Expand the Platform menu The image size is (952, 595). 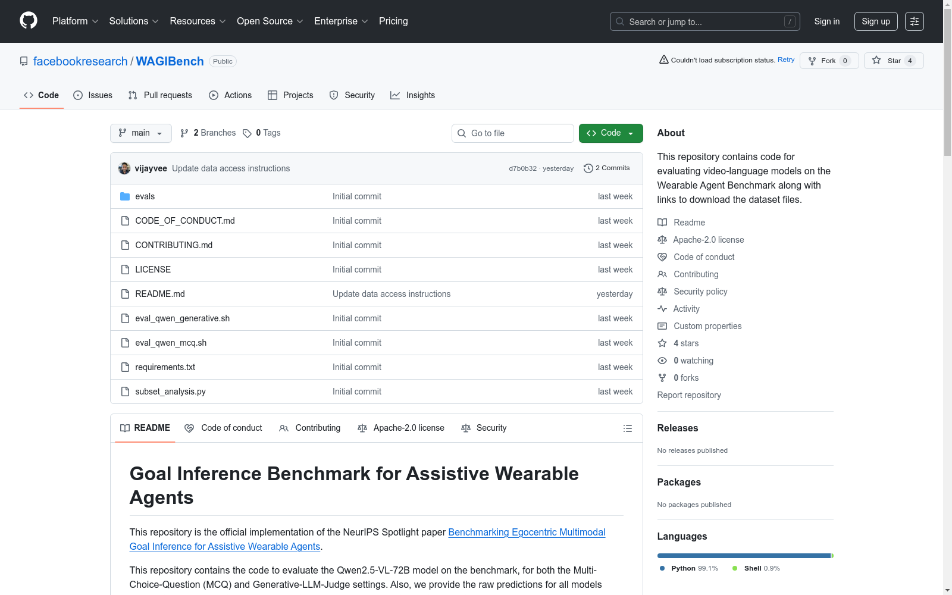click(x=76, y=21)
